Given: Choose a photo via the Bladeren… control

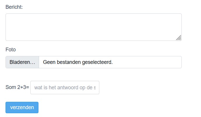Looking at the screenshot, I should (x=22, y=62).
